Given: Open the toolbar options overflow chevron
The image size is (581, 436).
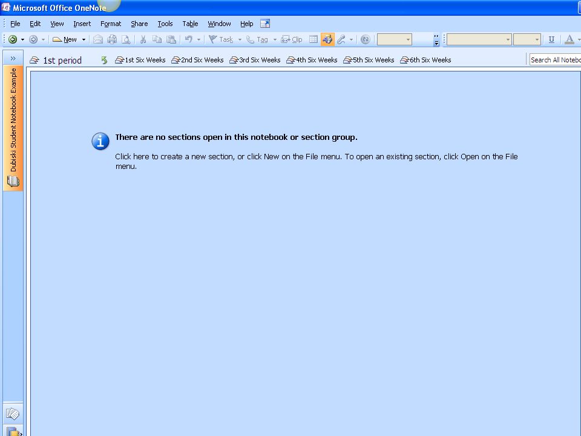Looking at the screenshot, I should (x=436, y=40).
